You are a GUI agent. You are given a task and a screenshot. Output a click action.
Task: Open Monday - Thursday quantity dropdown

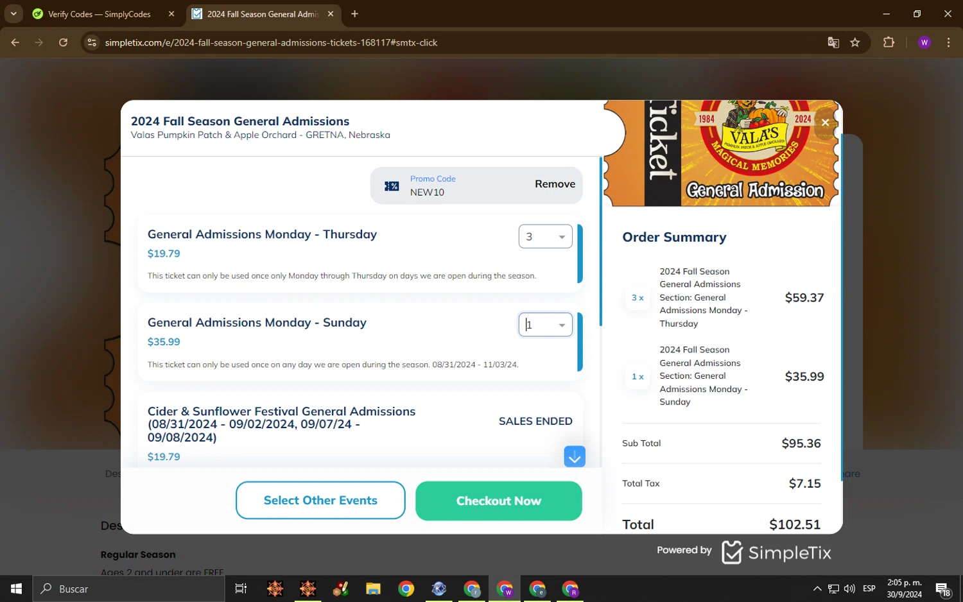(546, 236)
